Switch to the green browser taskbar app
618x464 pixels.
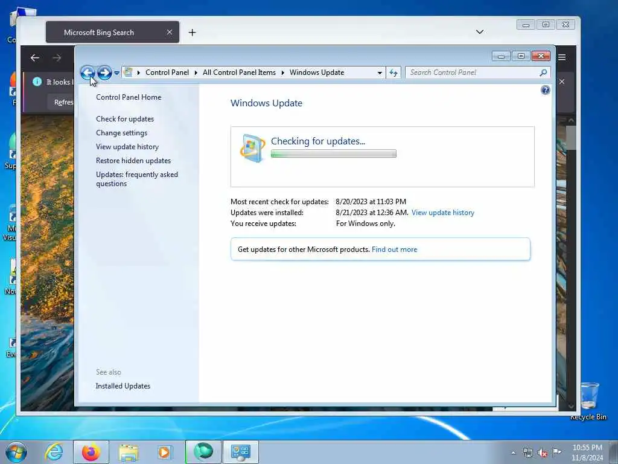pyautogui.click(x=203, y=452)
